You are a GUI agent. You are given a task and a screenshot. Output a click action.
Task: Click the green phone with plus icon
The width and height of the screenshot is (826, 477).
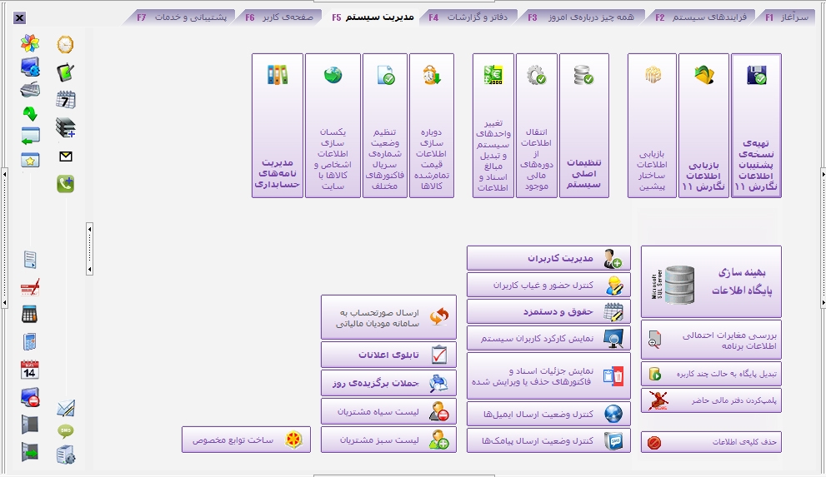(65, 183)
